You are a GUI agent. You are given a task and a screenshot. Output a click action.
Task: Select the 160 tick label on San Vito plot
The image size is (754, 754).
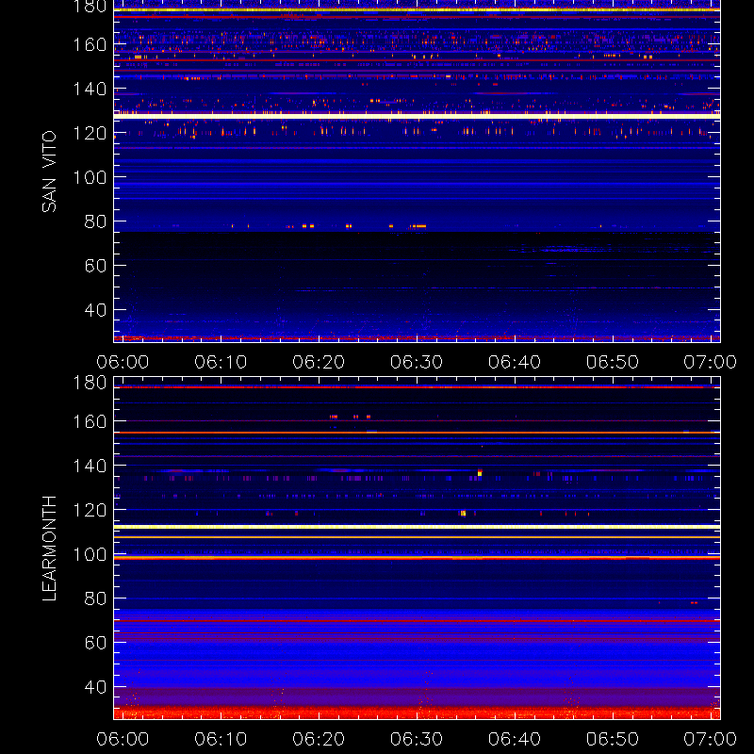click(90, 44)
